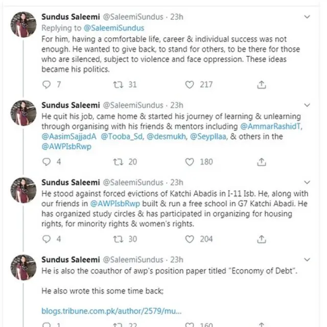Image resolution: width=327 pixels, height=327 pixels.
Task: Expand options chevron on first tweet
Action: click(x=307, y=17)
